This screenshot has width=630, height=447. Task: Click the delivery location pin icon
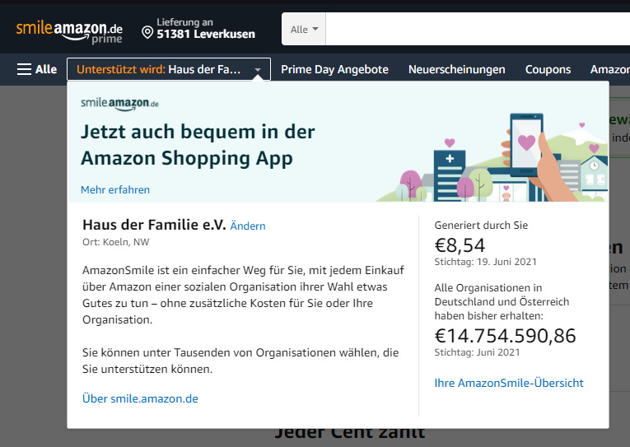click(x=147, y=33)
